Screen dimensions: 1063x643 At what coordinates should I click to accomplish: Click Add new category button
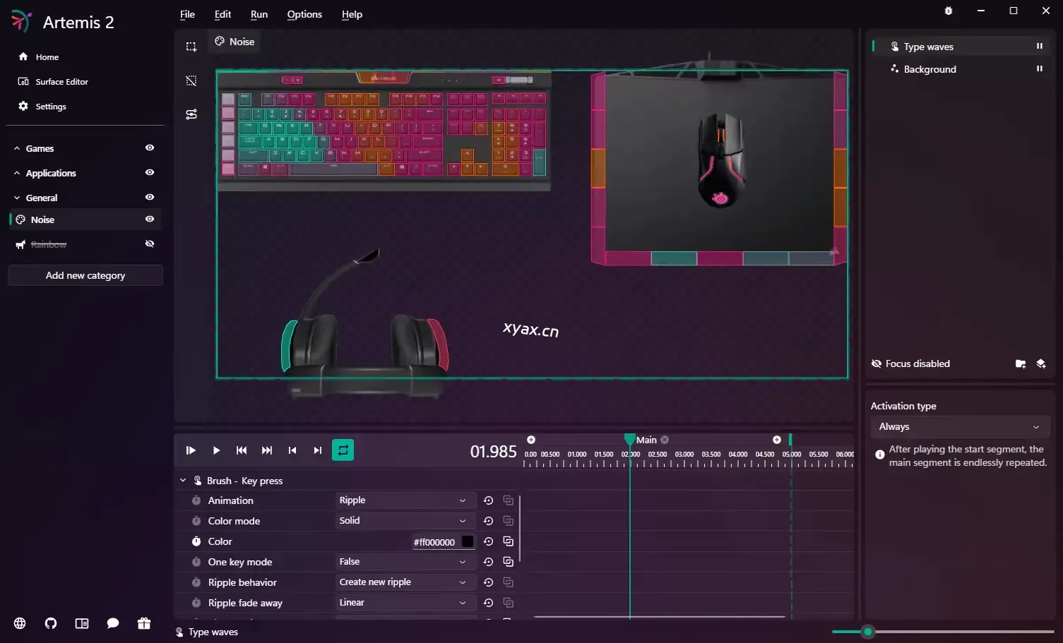[x=85, y=275]
